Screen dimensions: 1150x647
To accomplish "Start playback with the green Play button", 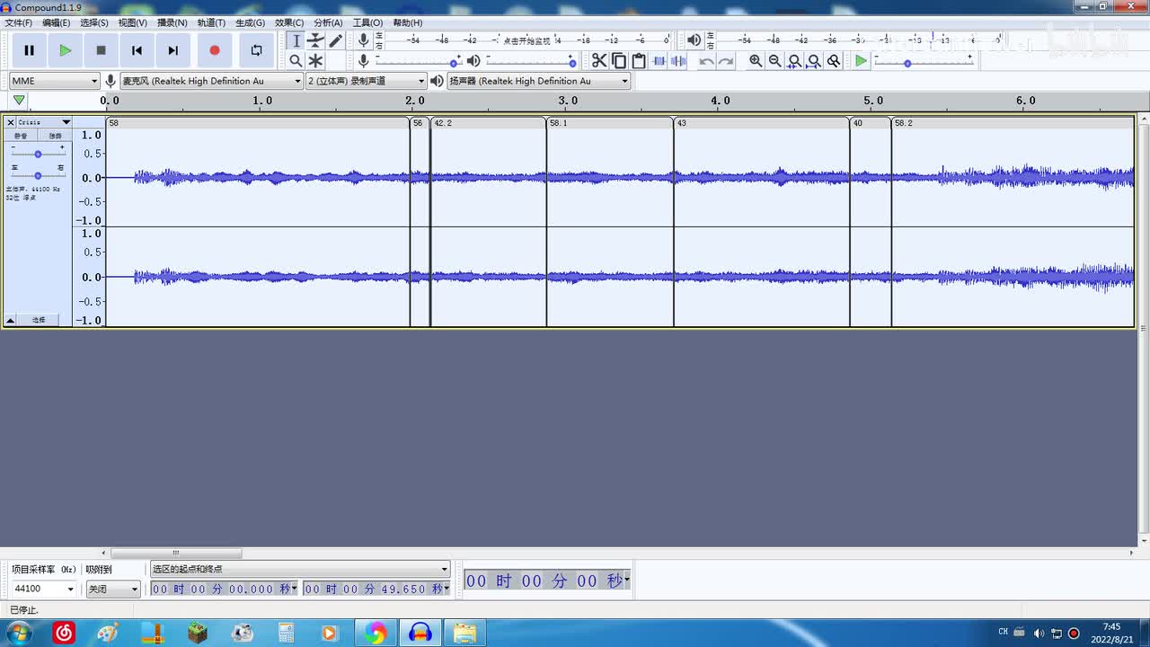I will pos(65,50).
